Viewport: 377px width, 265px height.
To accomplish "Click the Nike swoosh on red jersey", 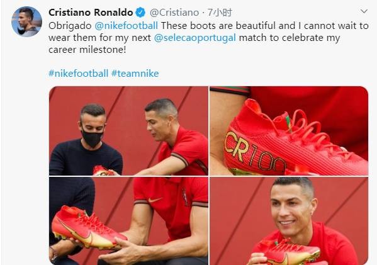I will point(155,200).
